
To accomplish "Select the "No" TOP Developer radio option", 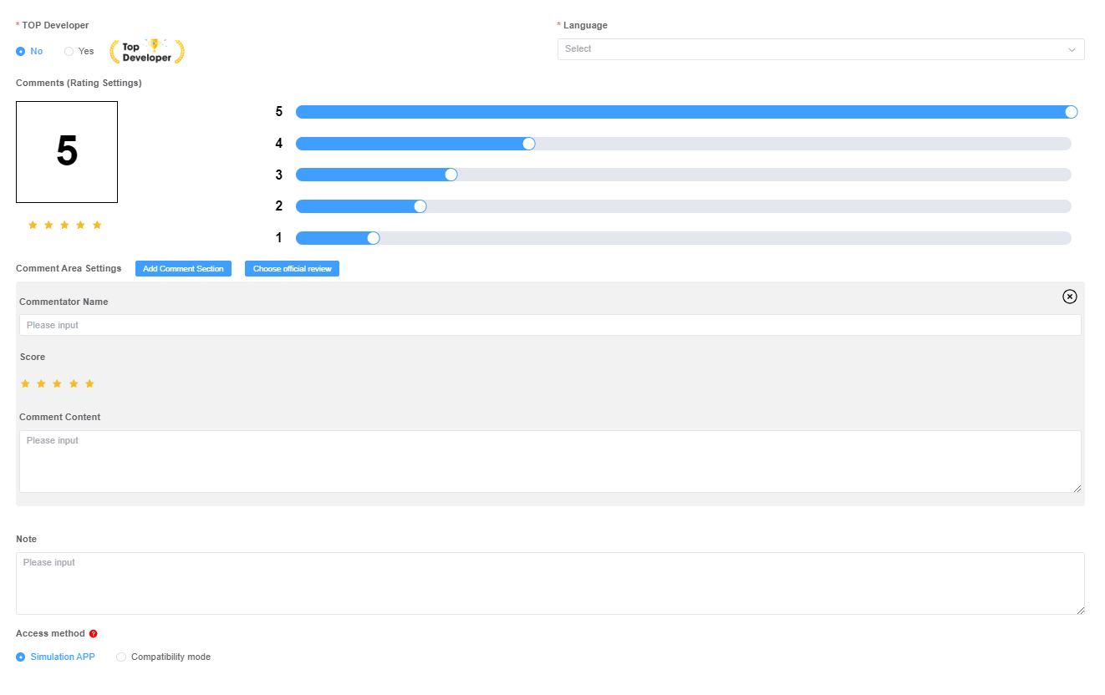I will click(29, 51).
